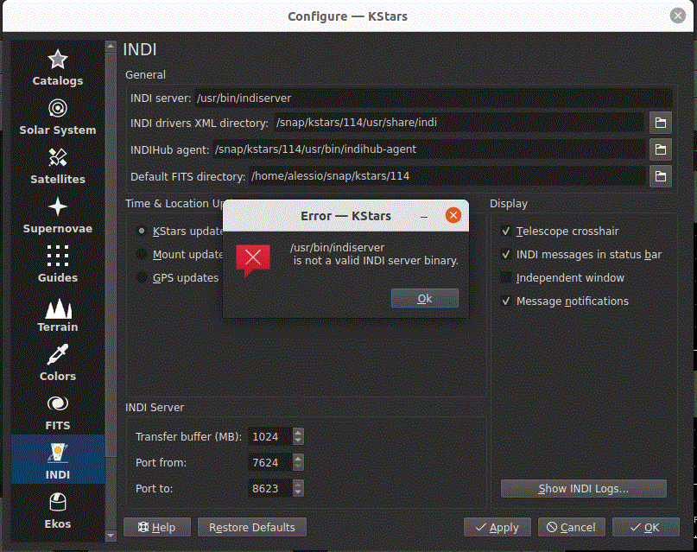Close the Error dialog with the red X
This screenshot has width=697, height=552.
453,216
